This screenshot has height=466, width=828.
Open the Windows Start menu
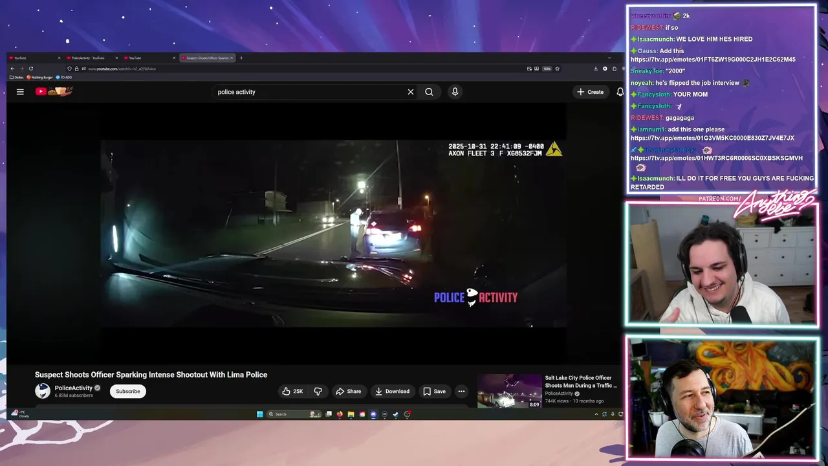(260, 414)
